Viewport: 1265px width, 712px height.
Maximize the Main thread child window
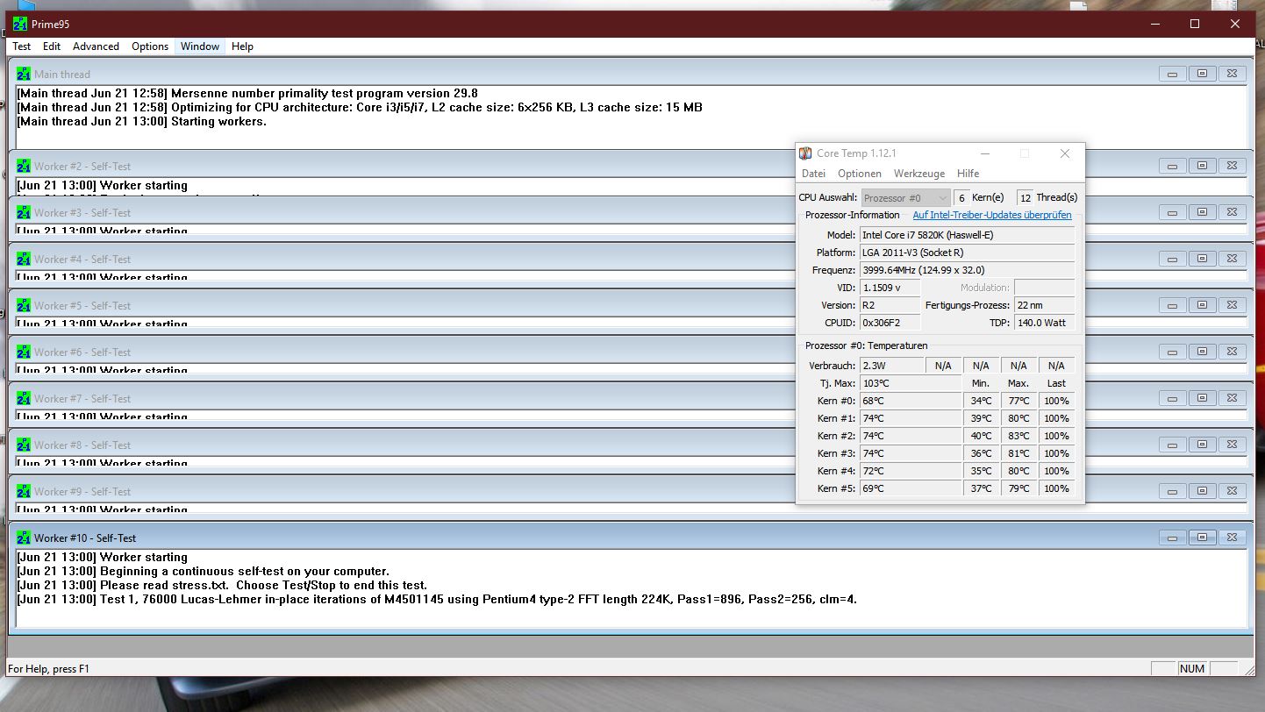pos(1202,74)
